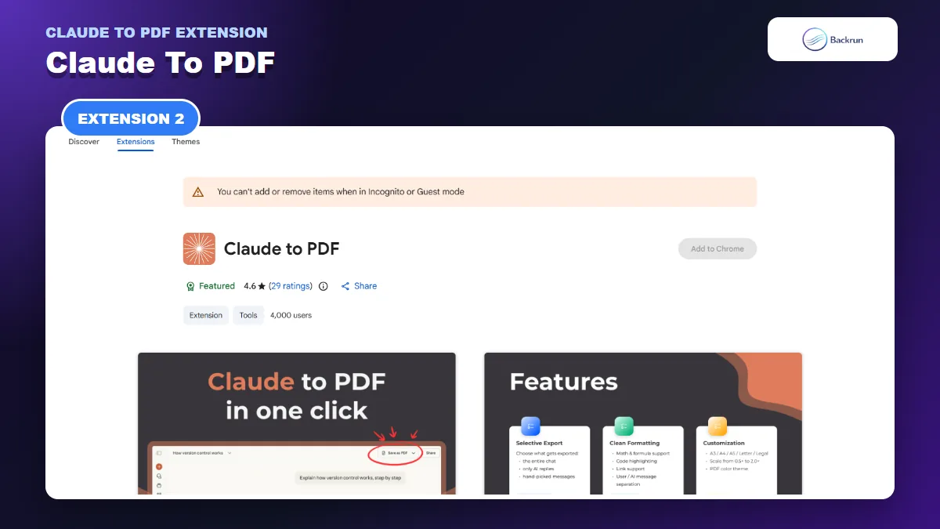Image resolution: width=940 pixels, height=529 pixels.
Task: Open the 'Claude to PDF in one click' screenshot
Action: 297,423
